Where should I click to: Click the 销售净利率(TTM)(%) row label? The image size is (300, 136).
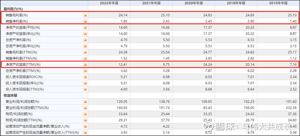point(21,58)
